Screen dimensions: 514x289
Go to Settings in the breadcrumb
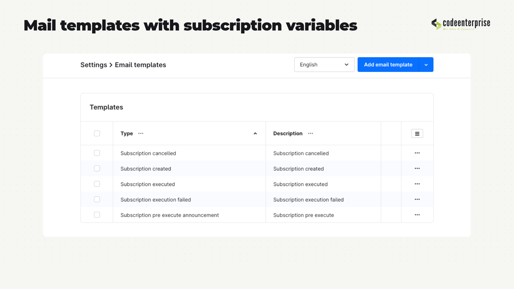pyautogui.click(x=94, y=65)
